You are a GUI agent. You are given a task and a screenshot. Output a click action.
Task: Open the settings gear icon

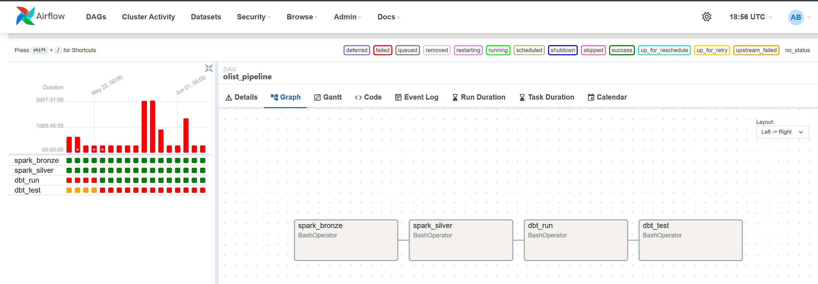[x=706, y=17]
